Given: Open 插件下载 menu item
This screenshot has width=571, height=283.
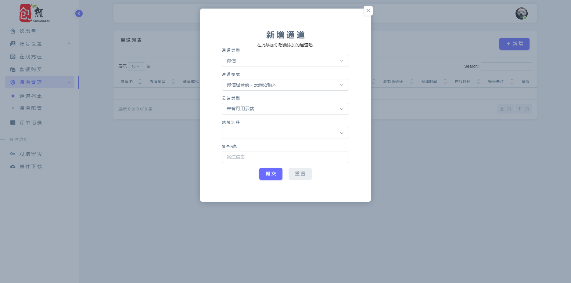Looking at the screenshot, I should 40,166.
